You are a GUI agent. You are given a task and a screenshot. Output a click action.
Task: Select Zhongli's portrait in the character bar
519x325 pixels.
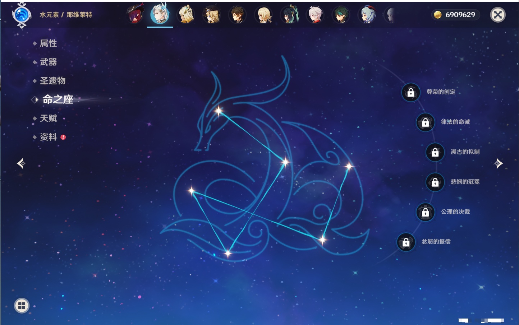click(238, 15)
